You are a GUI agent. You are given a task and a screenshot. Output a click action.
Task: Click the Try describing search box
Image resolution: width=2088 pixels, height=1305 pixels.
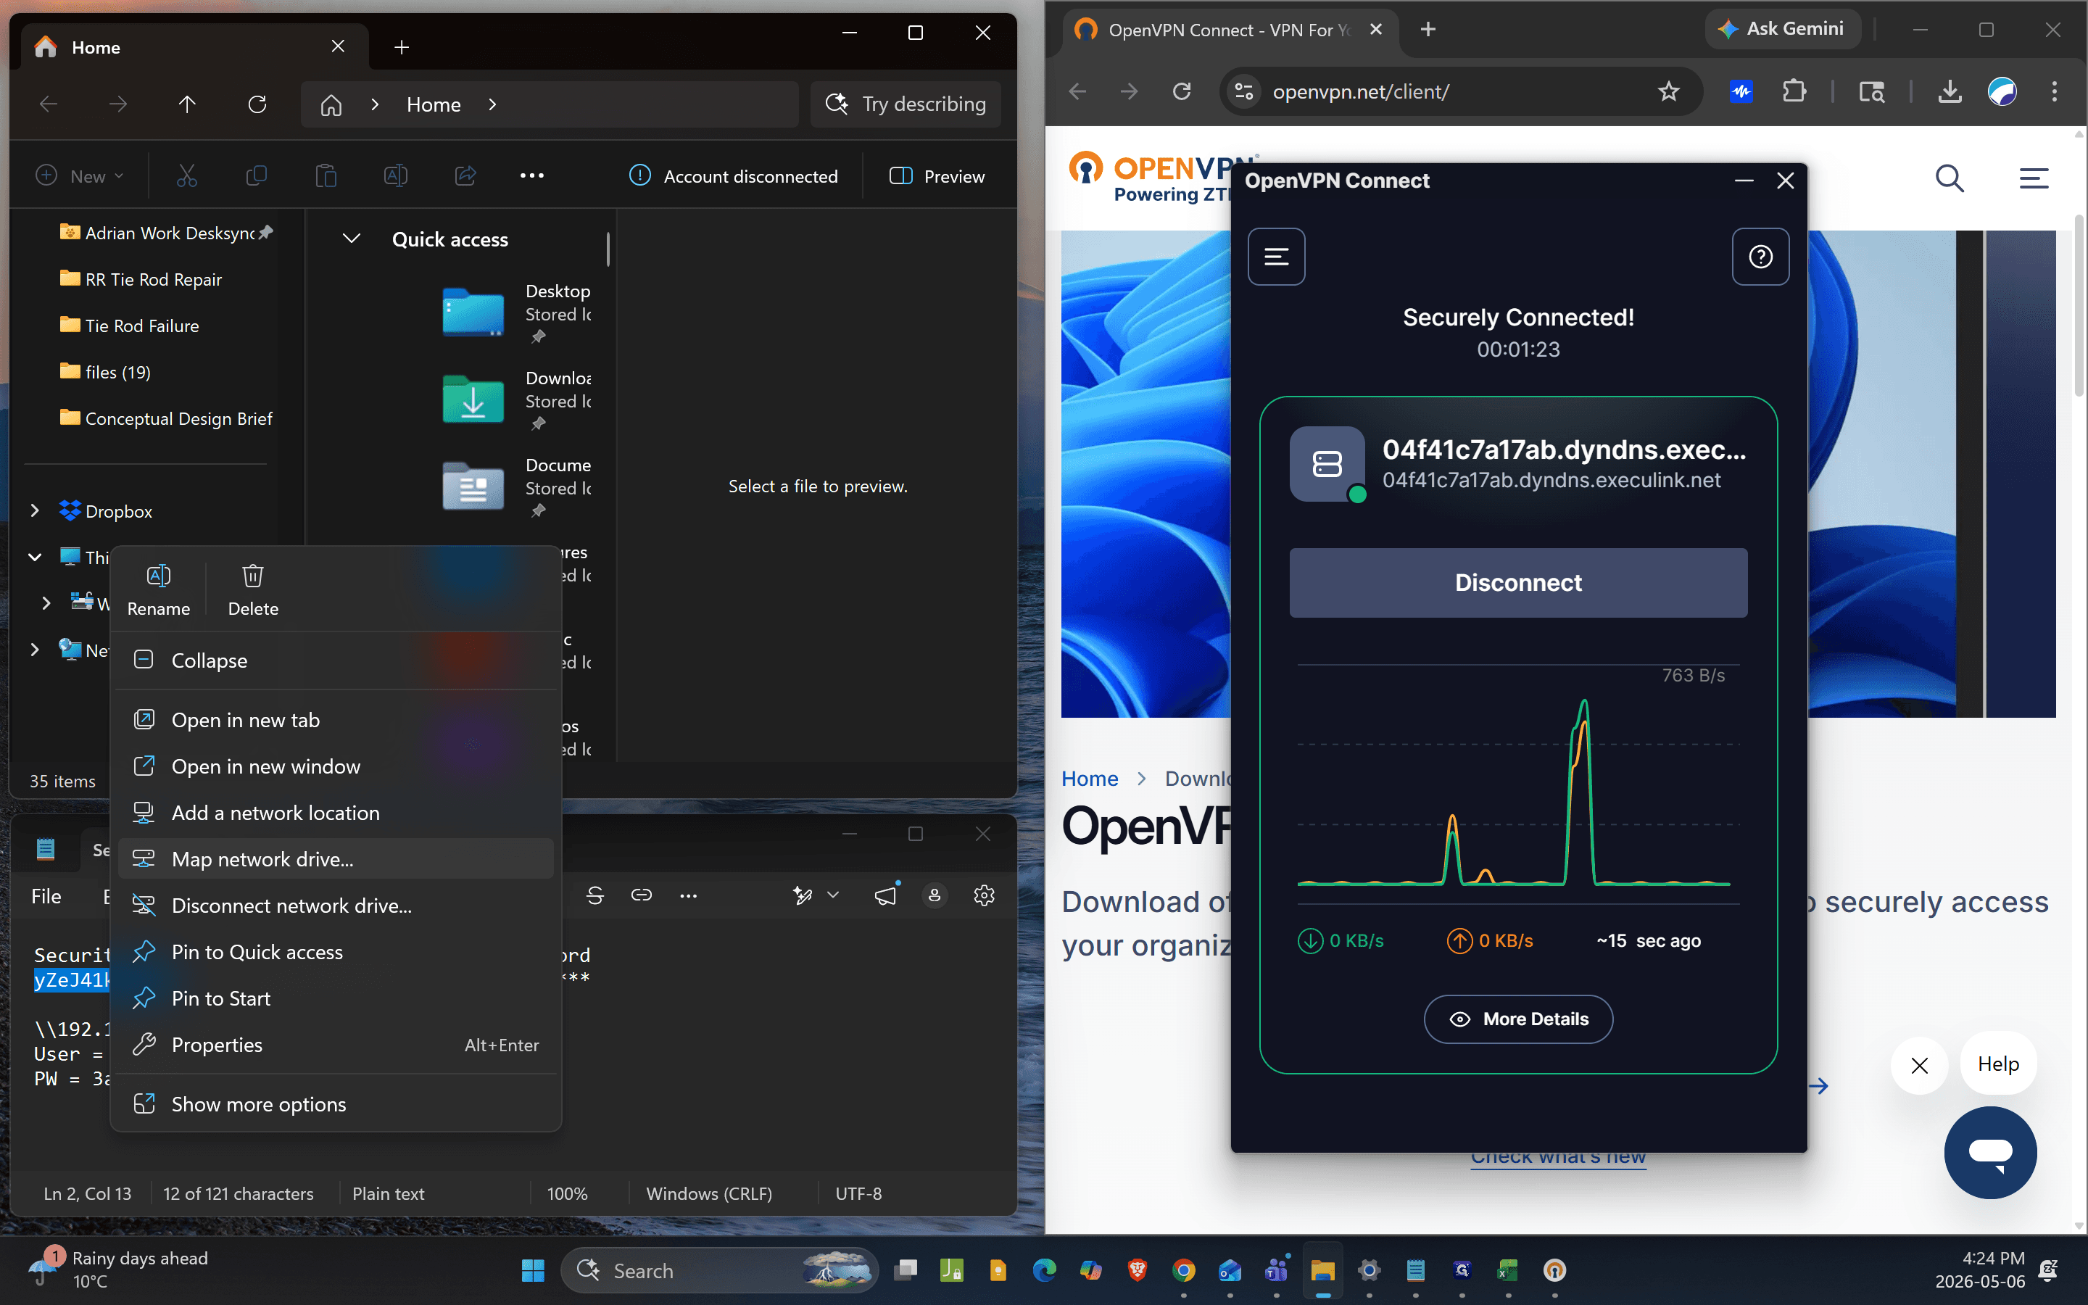906,104
